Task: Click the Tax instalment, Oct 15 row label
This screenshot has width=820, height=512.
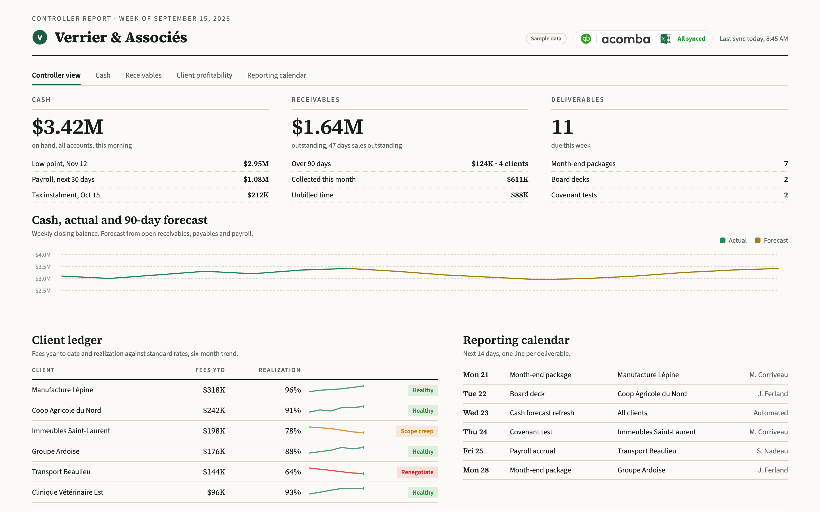Action: (66, 195)
